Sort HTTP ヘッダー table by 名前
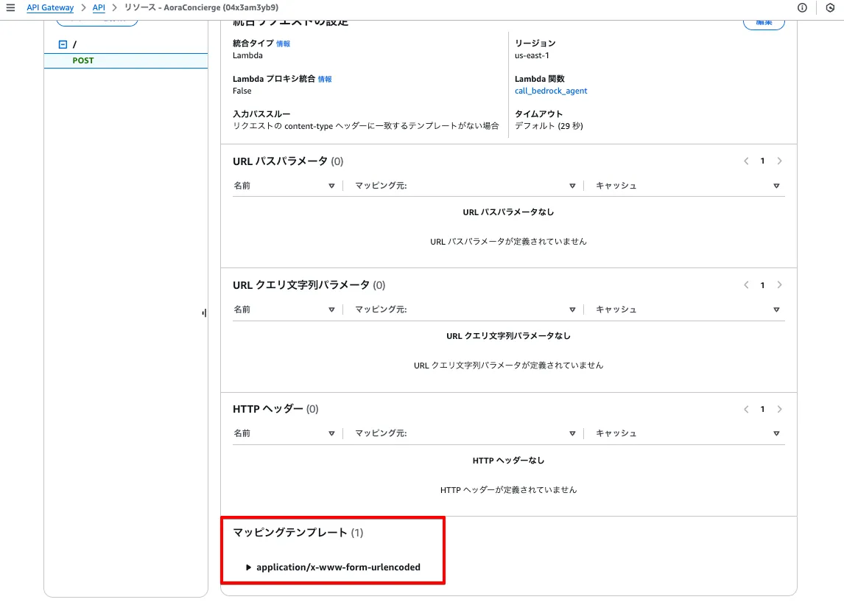 click(x=331, y=433)
